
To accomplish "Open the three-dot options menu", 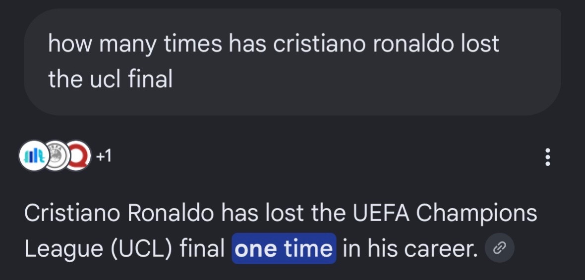I will point(547,157).
